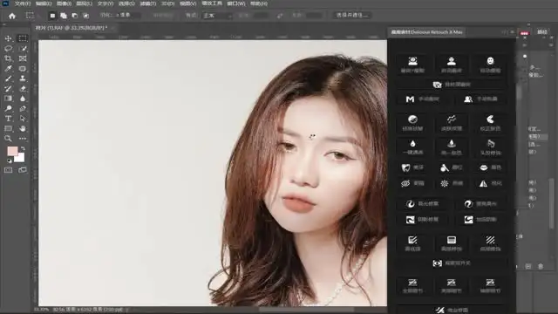Select the Lasso tool
The width and height of the screenshot is (558, 314).
8,49
